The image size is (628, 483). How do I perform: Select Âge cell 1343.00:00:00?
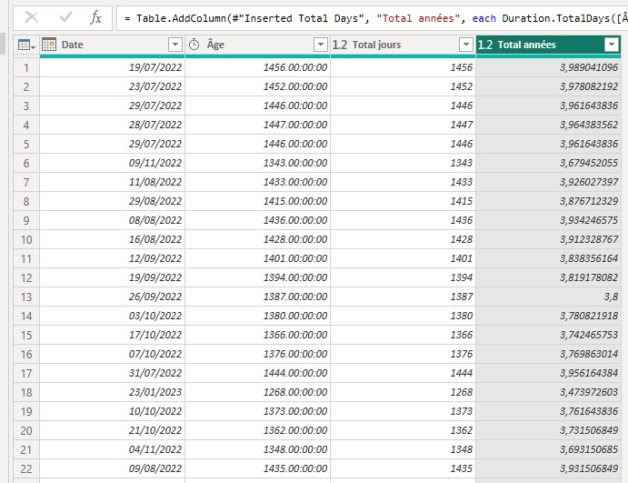point(257,163)
